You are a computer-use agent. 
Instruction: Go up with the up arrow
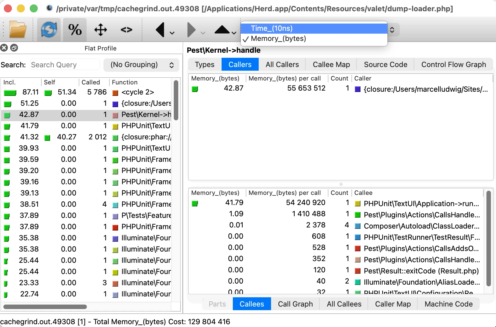222,29
